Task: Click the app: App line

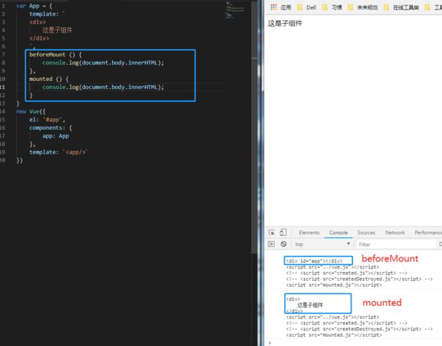Action: 56,136
